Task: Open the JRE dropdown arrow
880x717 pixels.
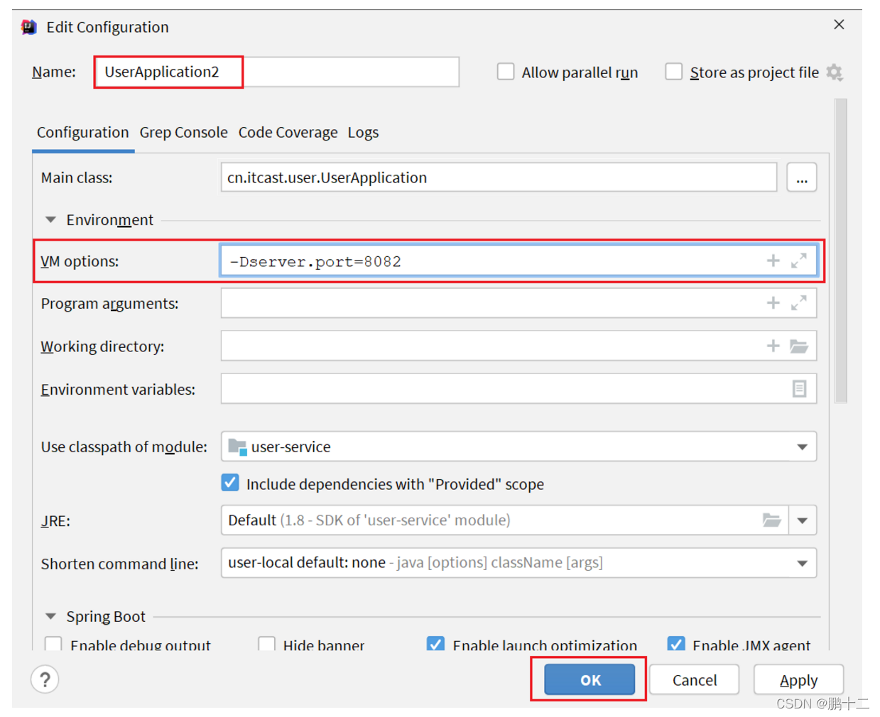Action: (802, 521)
